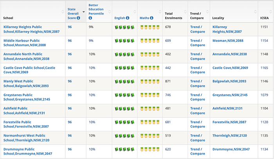Sort by Total Enrolments column arrows
Screen dimensions: 274x159
pos(185,12)
